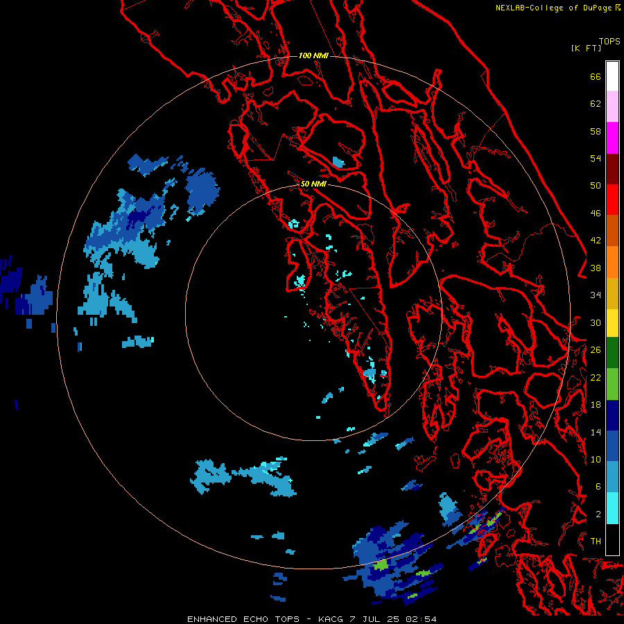Click the light green 22 kft swatch
This screenshot has width=624, height=624.
pyautogui.click(x=612, y=384)
